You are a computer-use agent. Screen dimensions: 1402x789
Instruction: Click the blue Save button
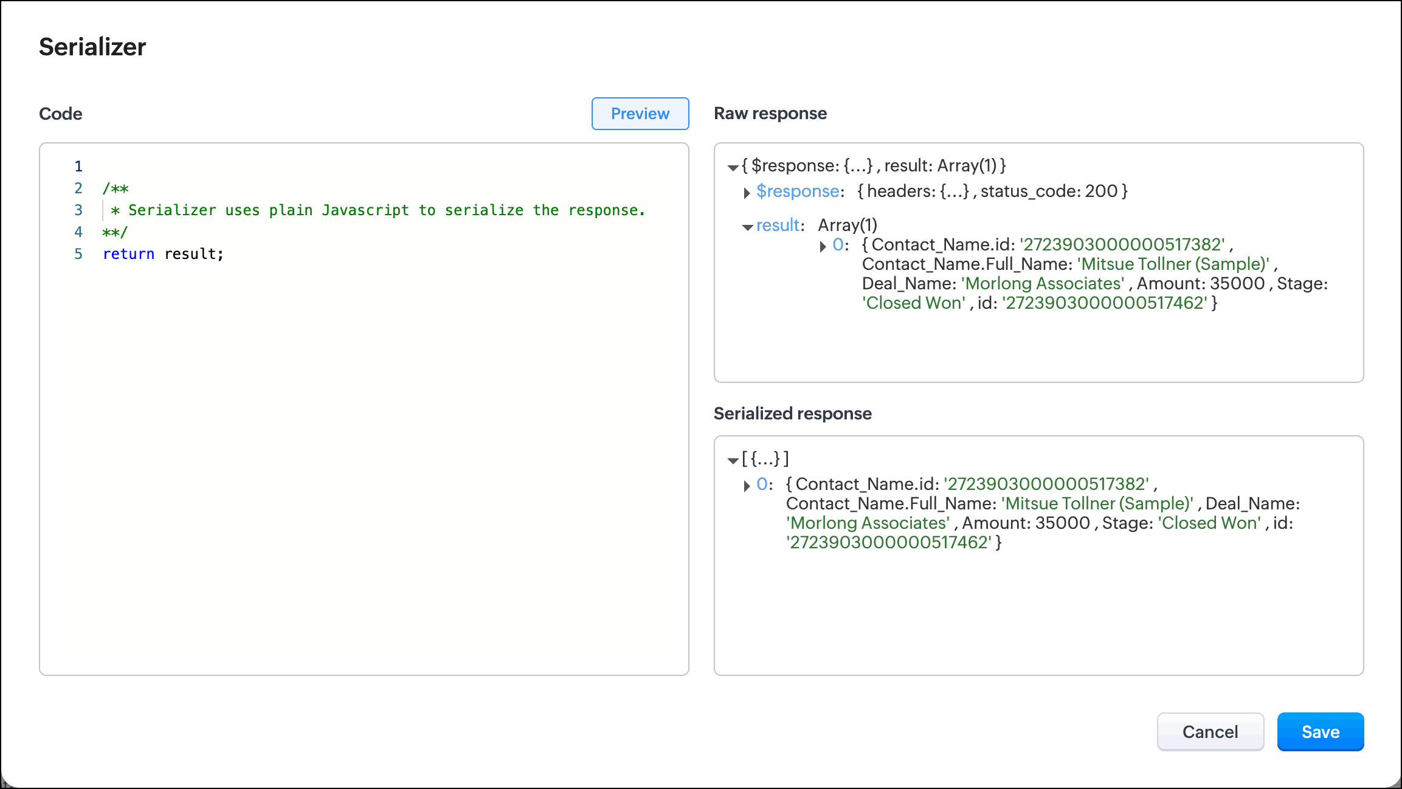click(1320, 732)
